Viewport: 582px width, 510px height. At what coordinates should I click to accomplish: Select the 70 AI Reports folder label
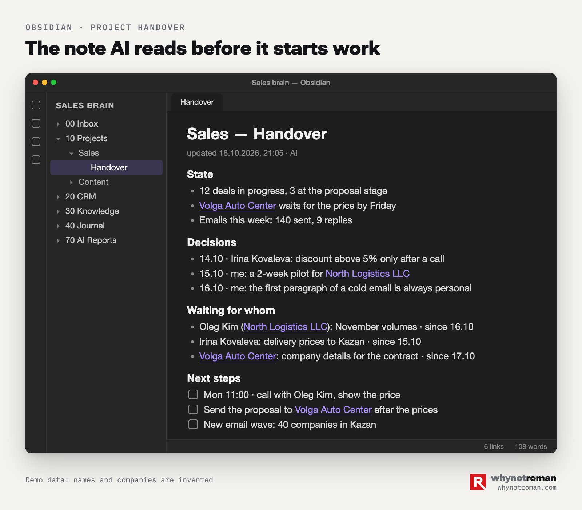pos(91,240)
